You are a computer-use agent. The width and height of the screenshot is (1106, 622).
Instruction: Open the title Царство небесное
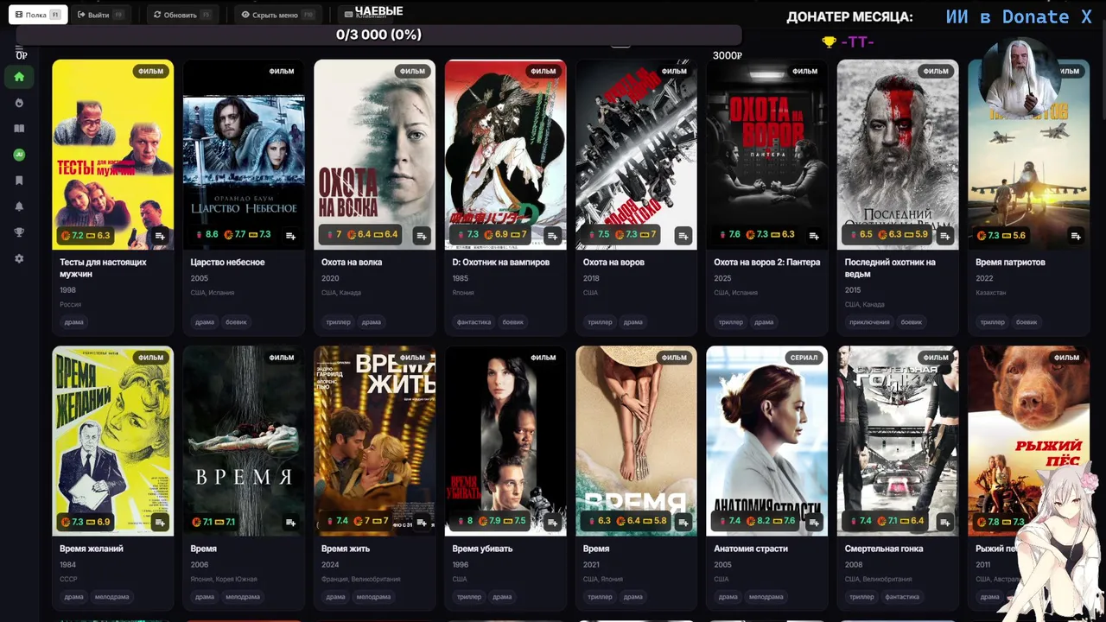click(x=228, y=263)
